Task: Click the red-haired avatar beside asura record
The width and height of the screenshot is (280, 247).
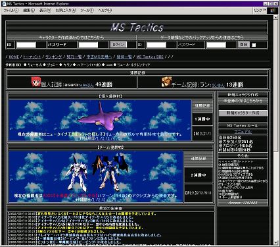Action: tap(35, 82)
